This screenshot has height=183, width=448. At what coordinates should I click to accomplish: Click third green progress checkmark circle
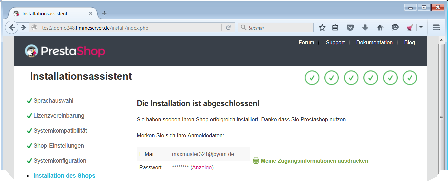click(x=351, y=78)
